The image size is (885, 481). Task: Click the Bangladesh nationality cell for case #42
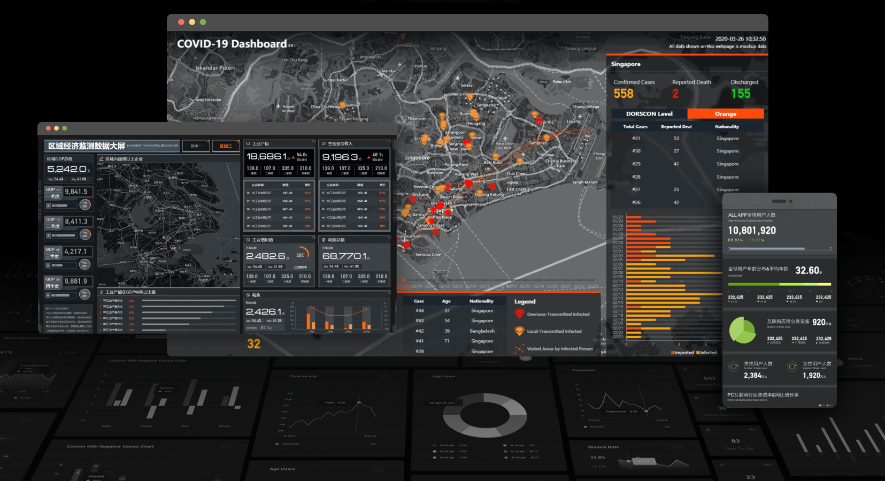pyautogui.click(x=482, y=331)
